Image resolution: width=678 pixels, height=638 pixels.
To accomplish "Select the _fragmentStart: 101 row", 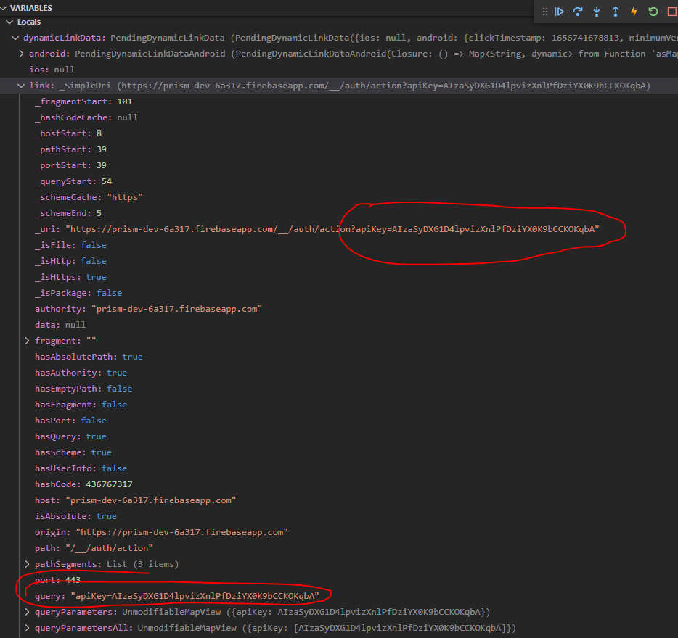I will click(x=339, y=101).
